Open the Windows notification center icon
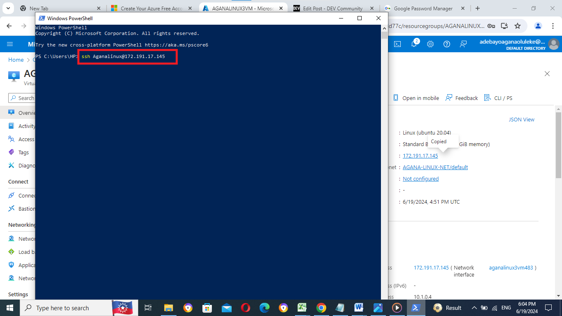562x316 pixels. click(548, 308)
